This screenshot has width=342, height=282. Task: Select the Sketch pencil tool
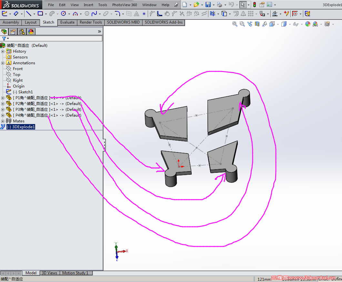coord(5,14)
